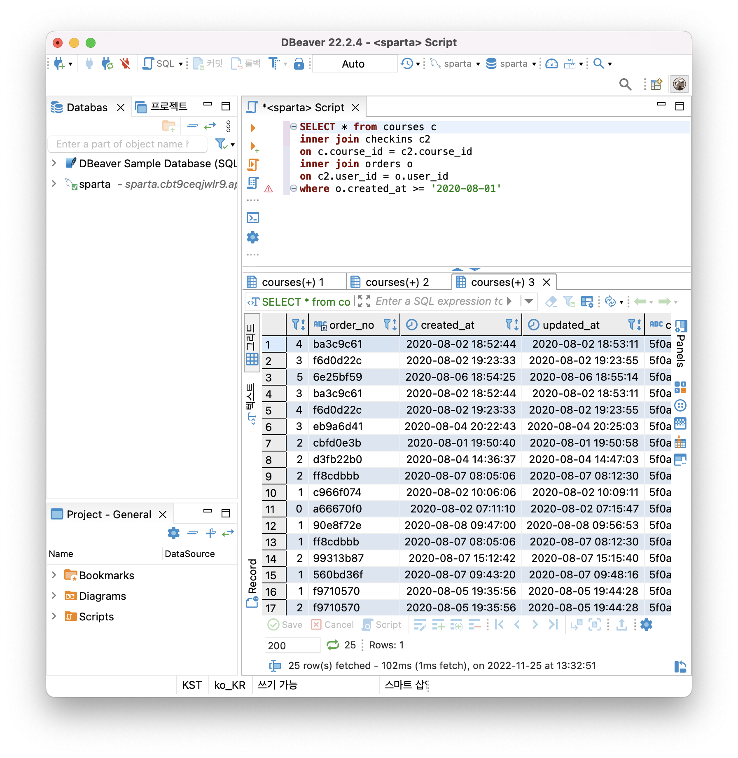Screen dimensions: 738x758
Task: Open the transaction log history icon
Action: tap(407, 63)
